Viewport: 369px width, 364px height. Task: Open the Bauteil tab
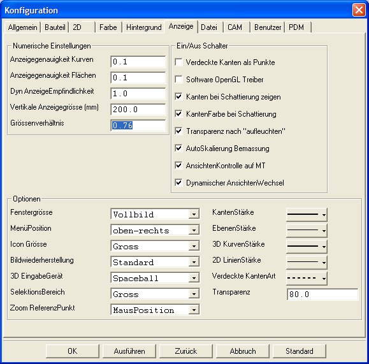click(55, 27)
